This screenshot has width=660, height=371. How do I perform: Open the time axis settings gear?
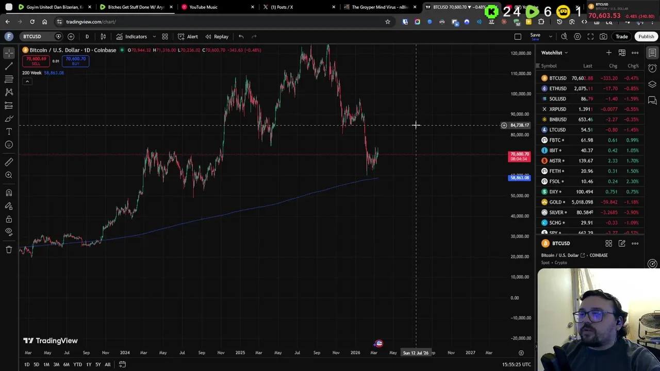point(521,353)
